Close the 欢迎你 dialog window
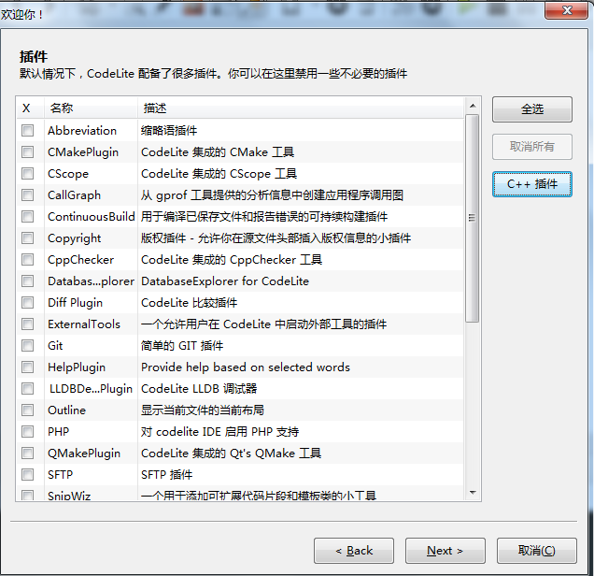The width and height of the screenshot is (594, 576). (x=566, y=10)
